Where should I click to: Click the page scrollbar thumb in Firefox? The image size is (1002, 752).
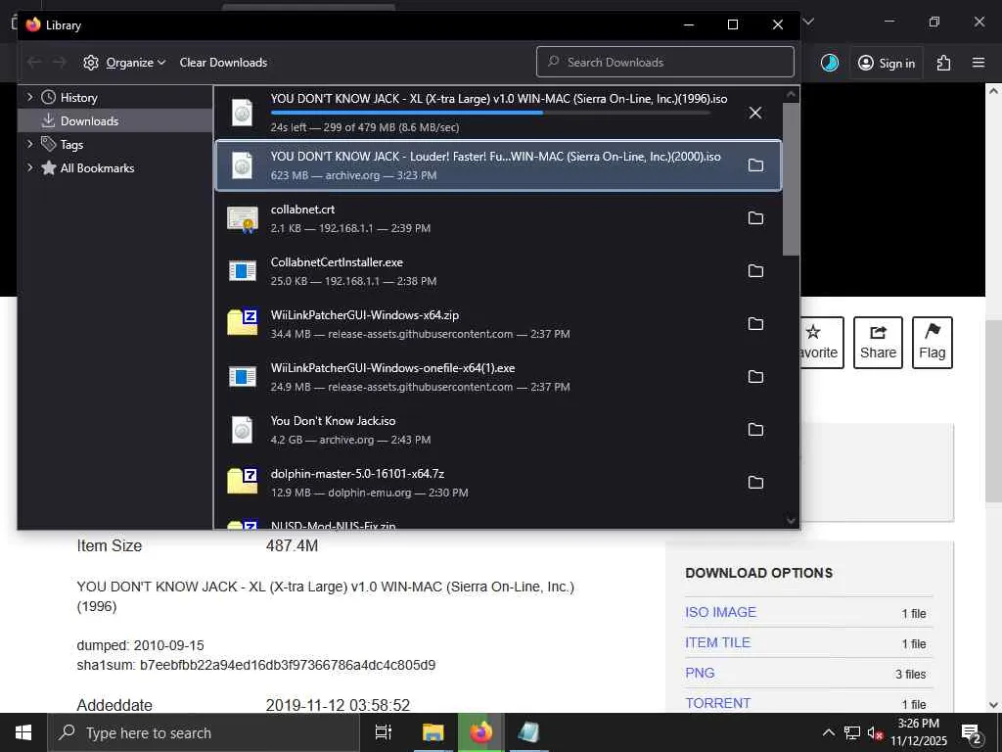[994, 412]
